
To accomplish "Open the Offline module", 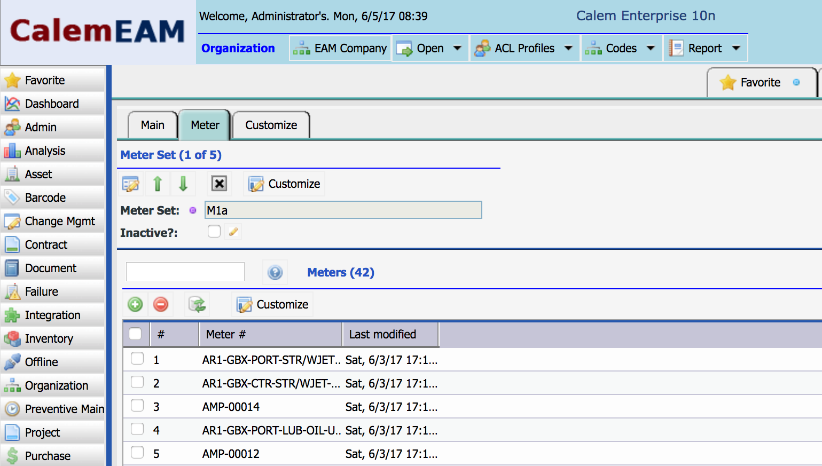I will 52,362.
